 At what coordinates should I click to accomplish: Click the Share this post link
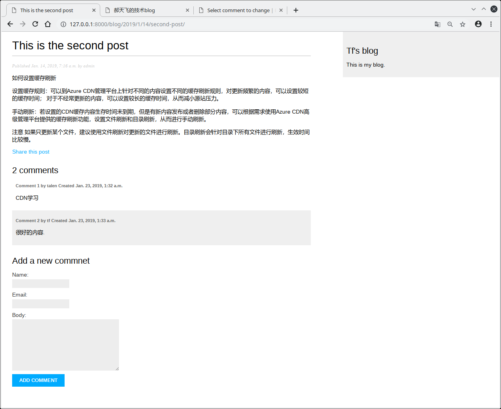coord(31,152)
